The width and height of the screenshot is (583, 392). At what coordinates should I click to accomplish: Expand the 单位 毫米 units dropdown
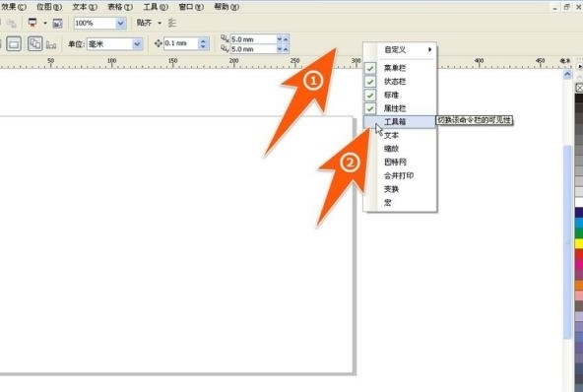(x=137, y=44)
